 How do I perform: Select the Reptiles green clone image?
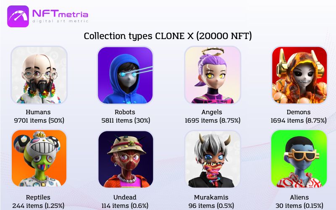point(39,158)
